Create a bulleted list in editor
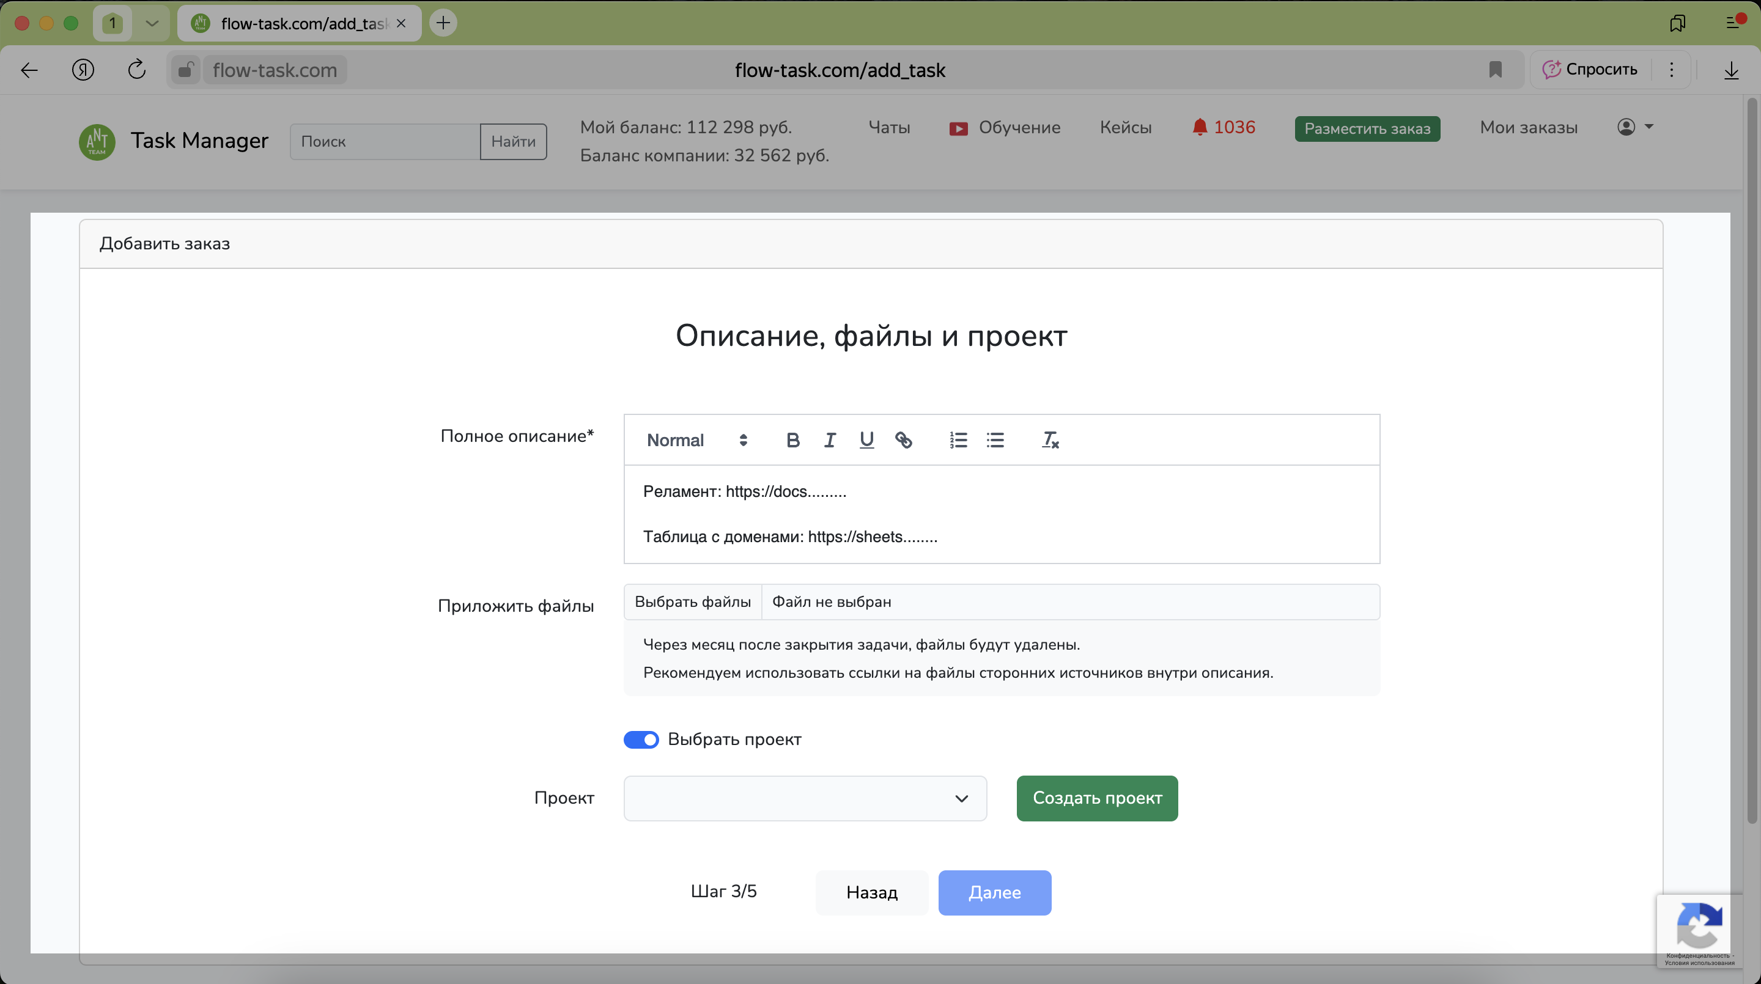 click(x=995, y=440)
